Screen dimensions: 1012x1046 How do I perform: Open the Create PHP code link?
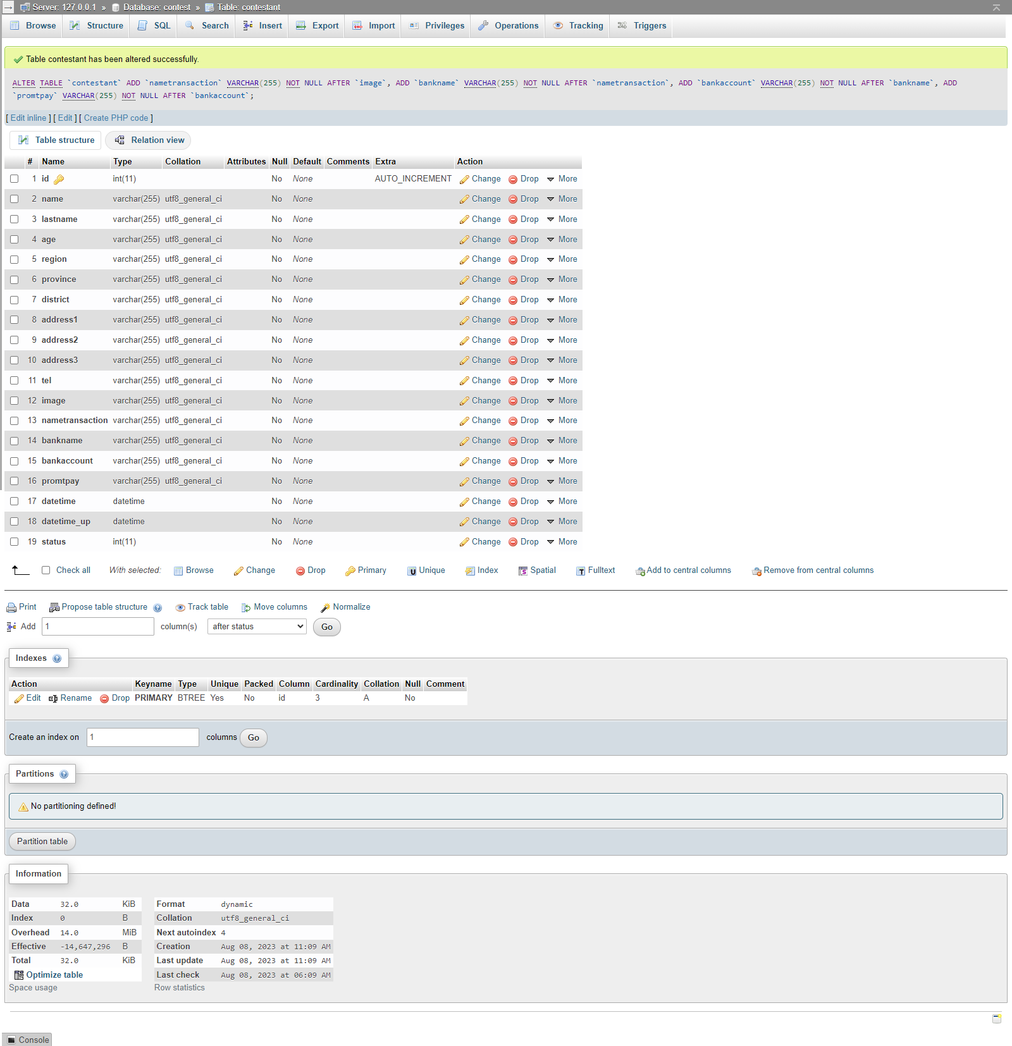click(116, 118)
